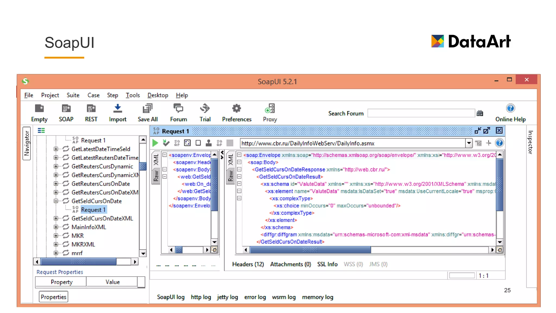Click response vertical scrollbar thumb
Viewport: 556px width, 313px height.
tap(500, 185)
